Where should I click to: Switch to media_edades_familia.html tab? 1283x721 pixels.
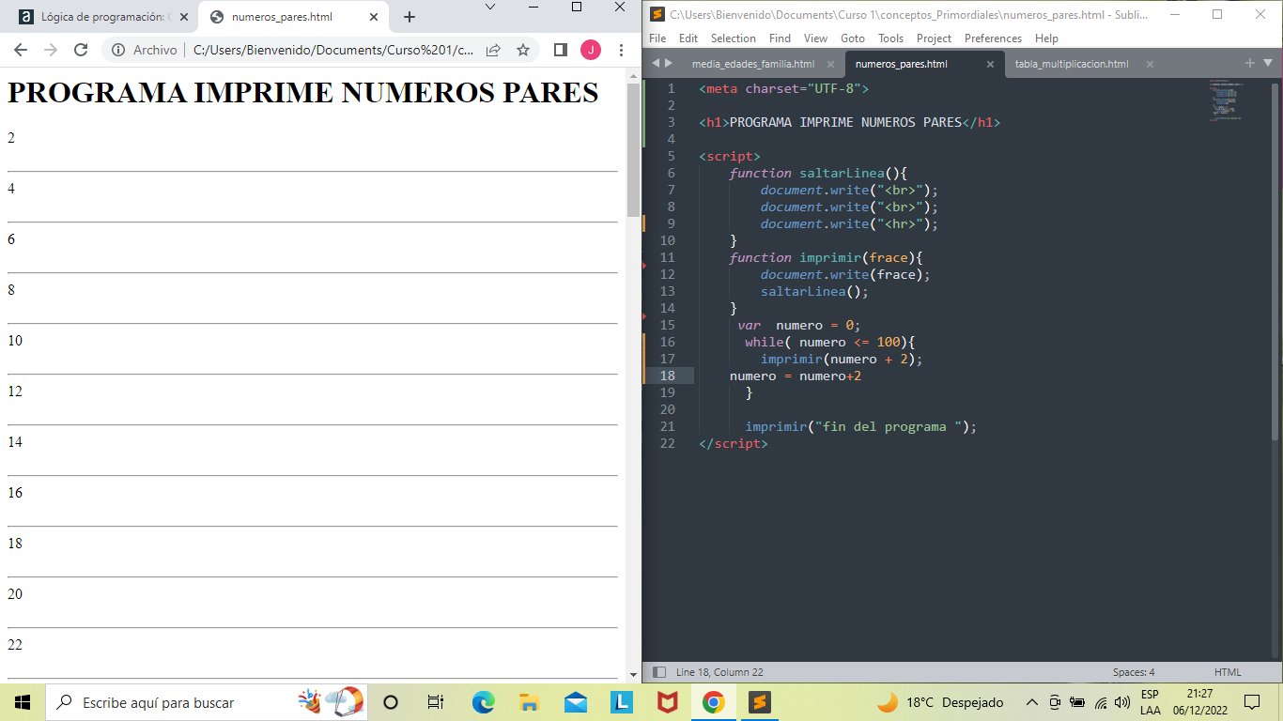(753, 64)
